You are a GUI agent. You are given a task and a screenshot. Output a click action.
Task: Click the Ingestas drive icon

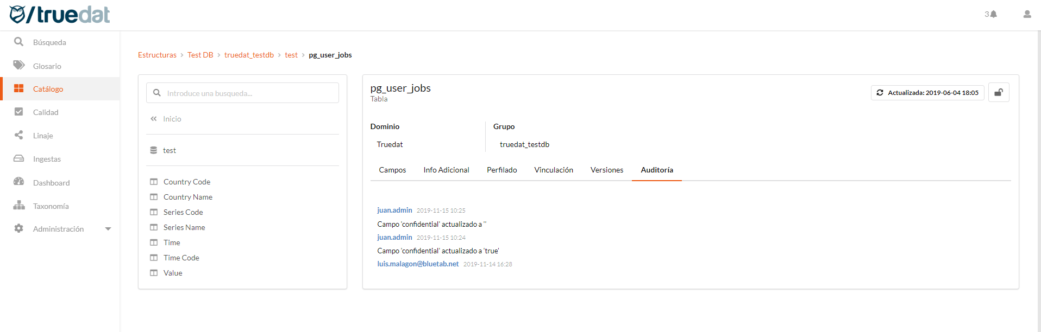(19, 158)
